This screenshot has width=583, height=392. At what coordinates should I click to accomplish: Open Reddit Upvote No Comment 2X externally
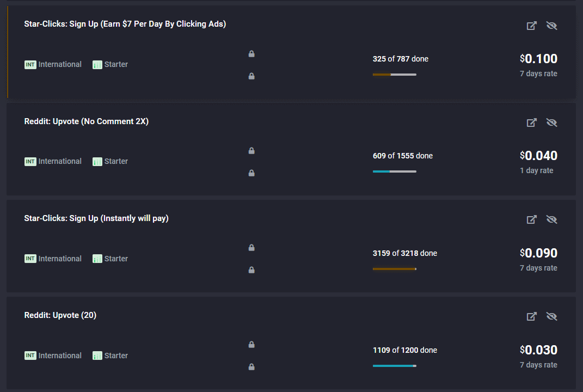coord(532,122)
